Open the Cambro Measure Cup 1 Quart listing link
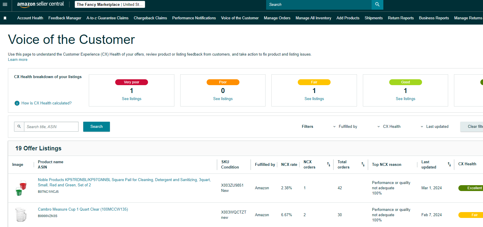 point(83,209)
